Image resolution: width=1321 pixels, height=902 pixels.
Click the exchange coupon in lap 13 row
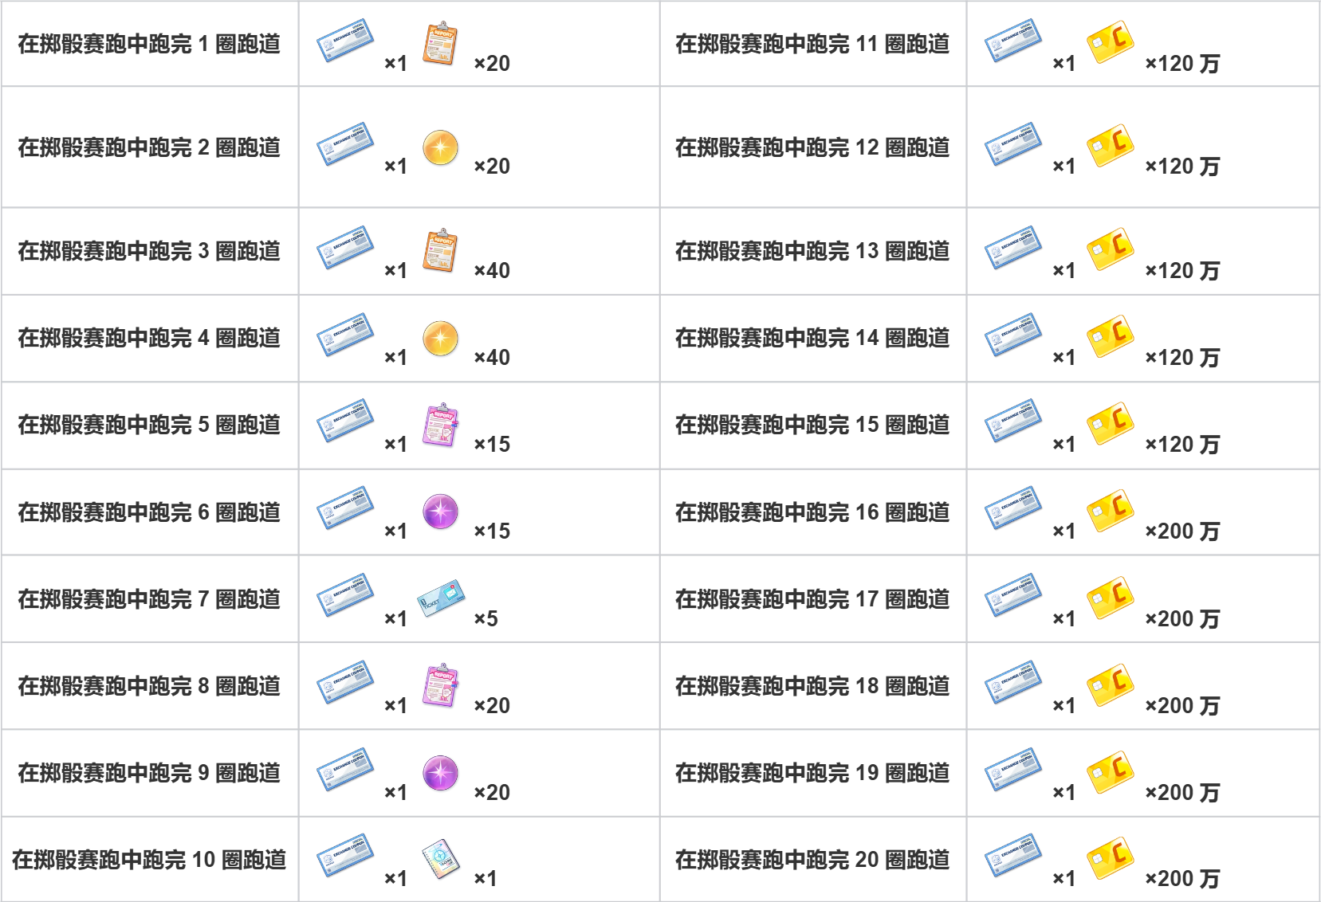[1013, 248]
